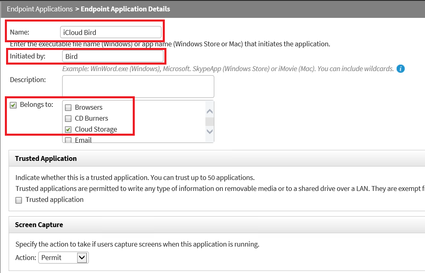Click the Initiated by text field
Image resolution: width=425 pixels, height=273 pixels.
point(114,56)
